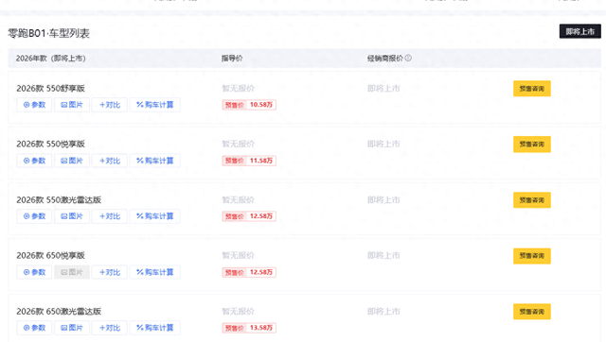Click 预售咨询 for 650悦享版
Viewport: 606px width, 342px height.
(532, 256)
